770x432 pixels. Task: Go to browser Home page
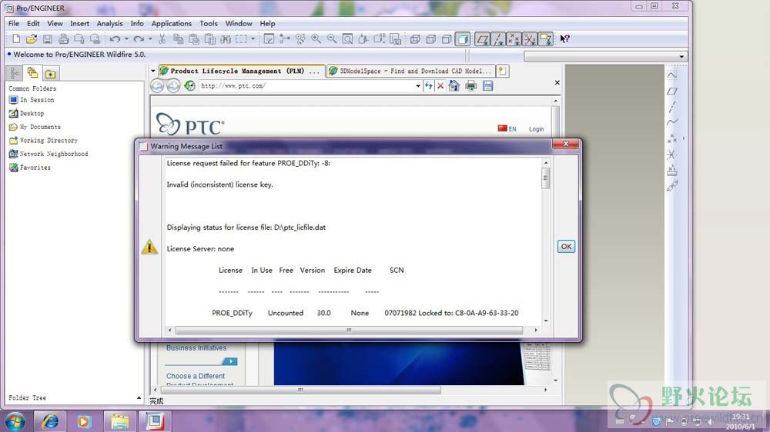(454, 86)
